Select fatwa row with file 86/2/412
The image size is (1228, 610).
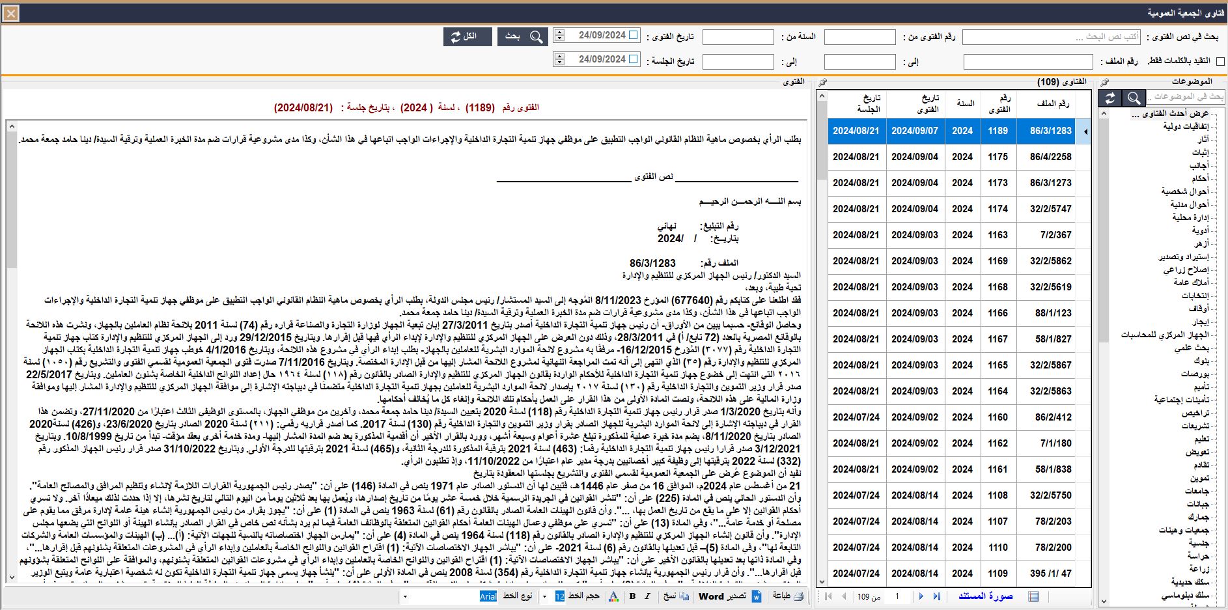click(959, 417)
